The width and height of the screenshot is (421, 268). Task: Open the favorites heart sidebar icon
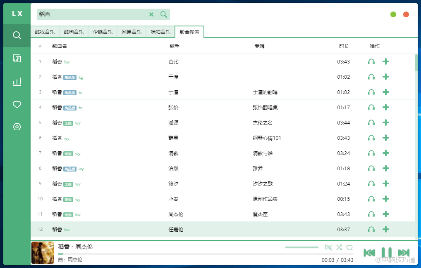tap(17, 105)
